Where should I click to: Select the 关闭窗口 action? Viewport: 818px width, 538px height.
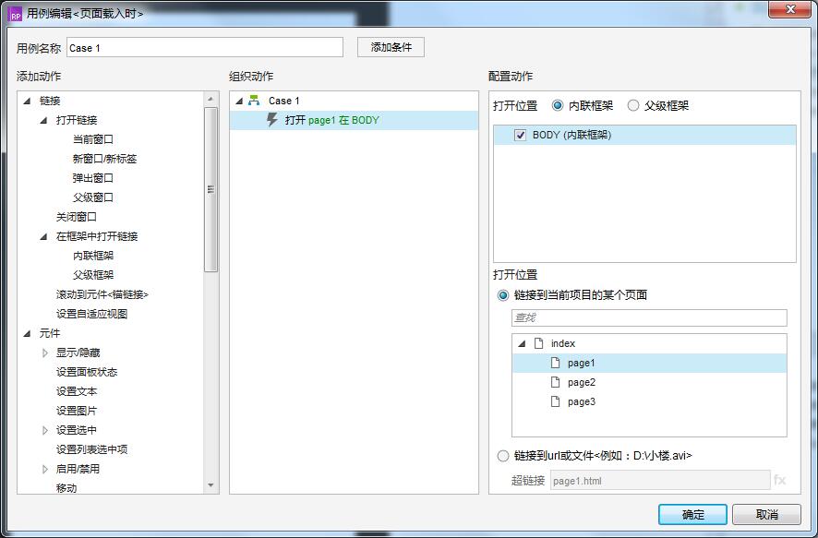[x=76, y=217]
